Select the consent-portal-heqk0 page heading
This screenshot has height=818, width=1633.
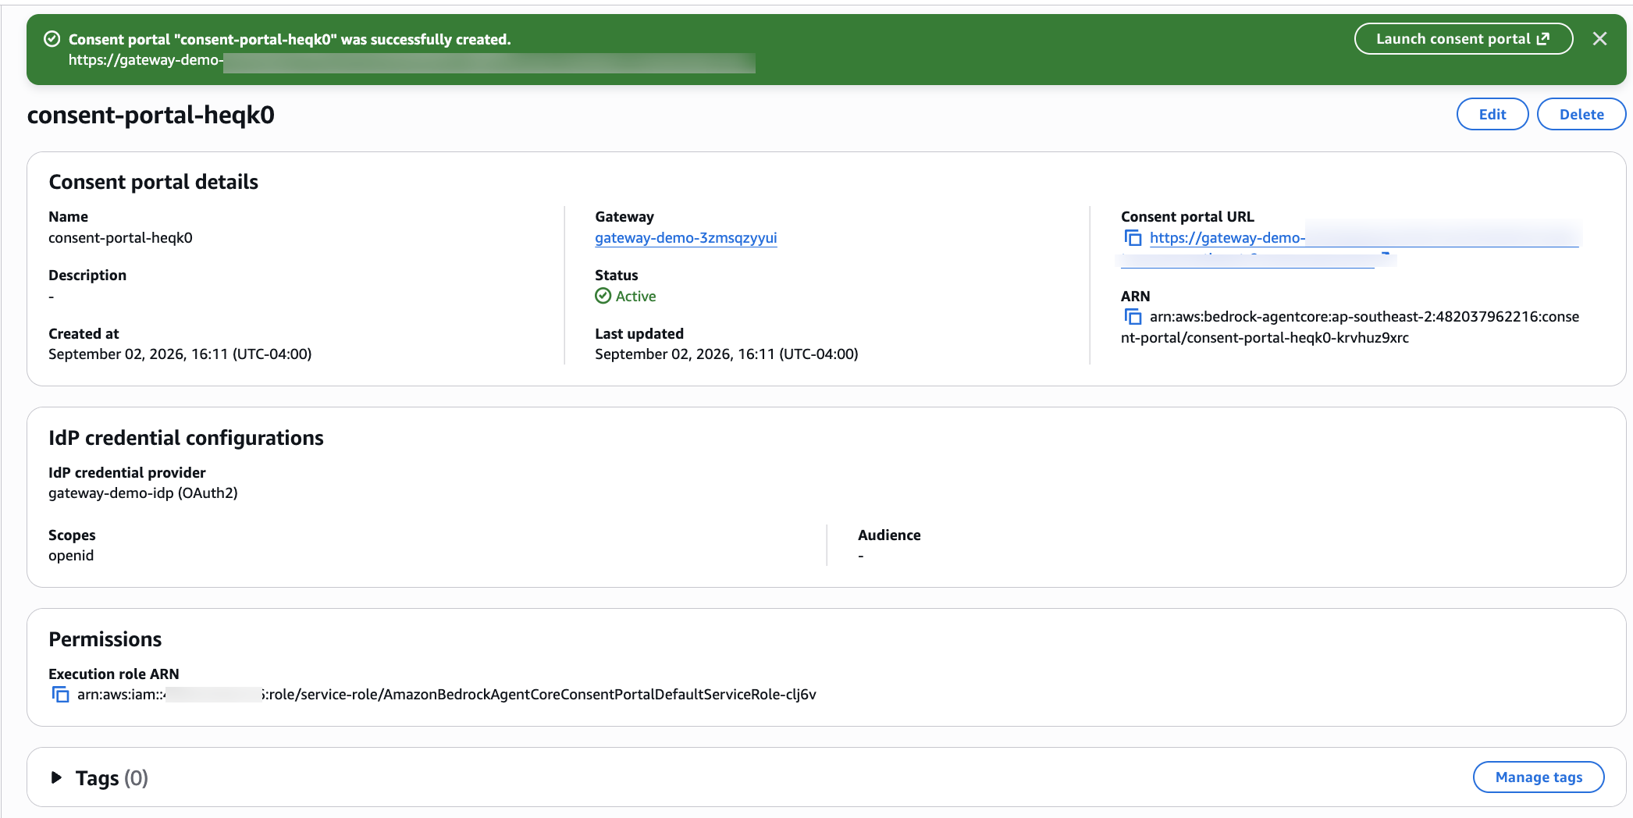pos(151,115)
